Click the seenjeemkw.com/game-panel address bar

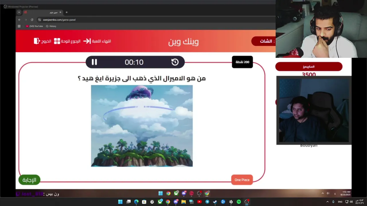[59, 20]
